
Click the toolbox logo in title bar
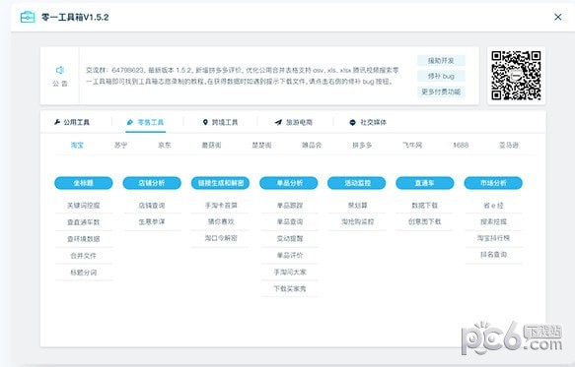[28, 17]
